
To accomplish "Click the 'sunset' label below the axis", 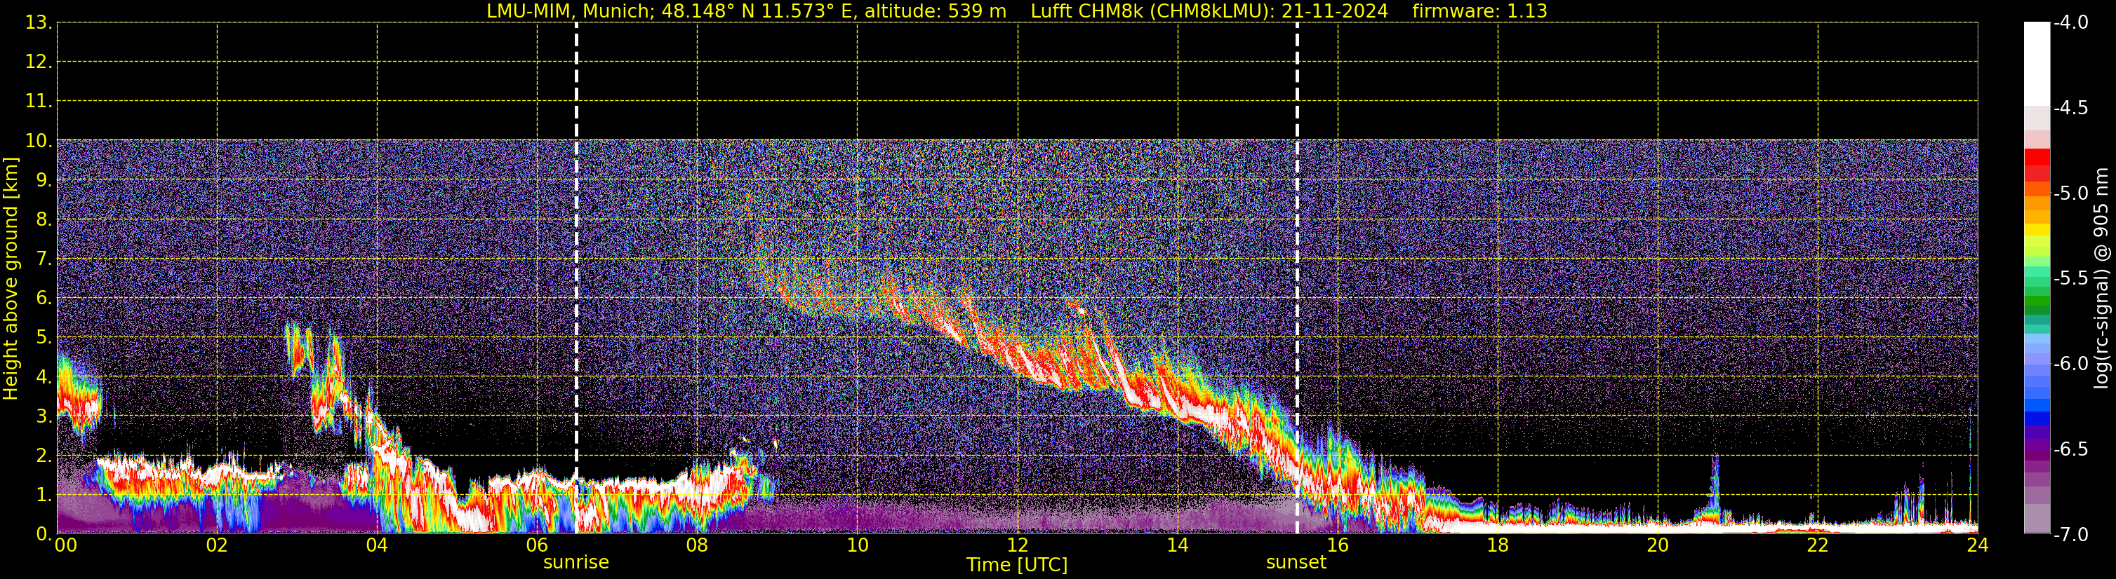I will (x=1296, y=563).
